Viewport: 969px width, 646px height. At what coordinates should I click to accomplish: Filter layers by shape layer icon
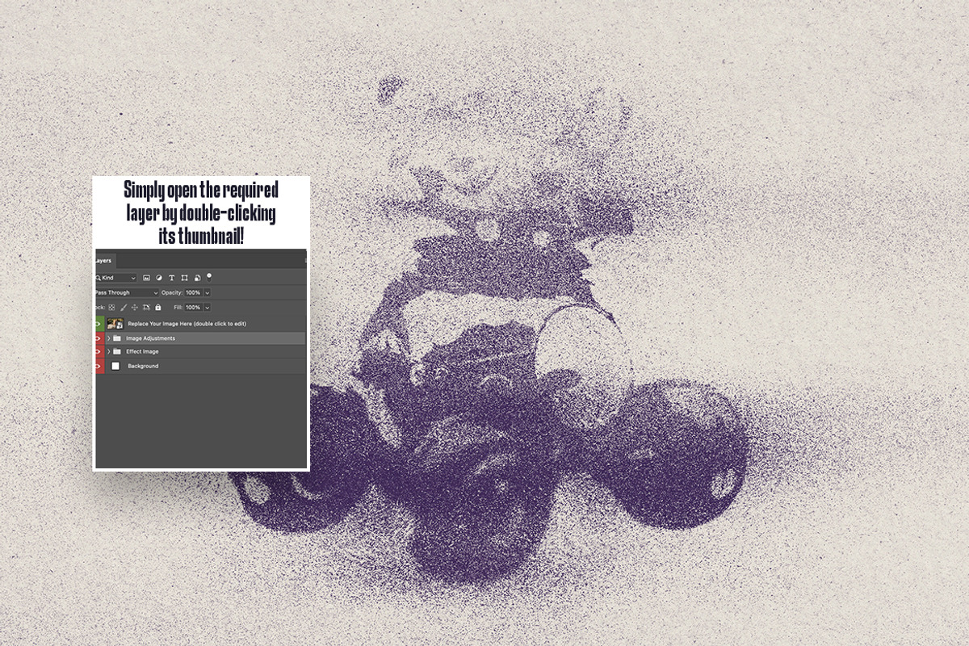(x=184, y=278)
